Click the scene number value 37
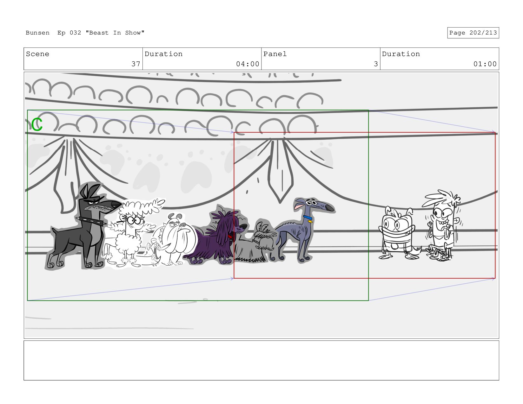This screenshot has height=404, width=523. [x=136, y=64]
